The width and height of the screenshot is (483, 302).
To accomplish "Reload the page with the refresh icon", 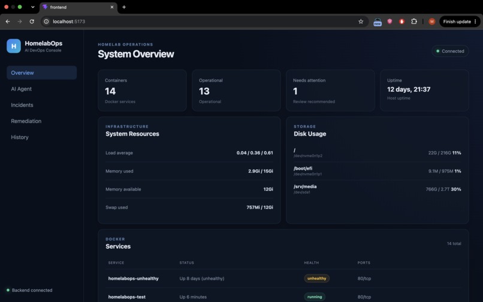I will click(x=32, y=22).
